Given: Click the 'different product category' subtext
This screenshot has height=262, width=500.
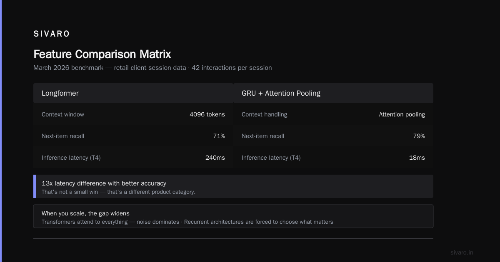Looking at the screenshot, I should tap(118, 192).
